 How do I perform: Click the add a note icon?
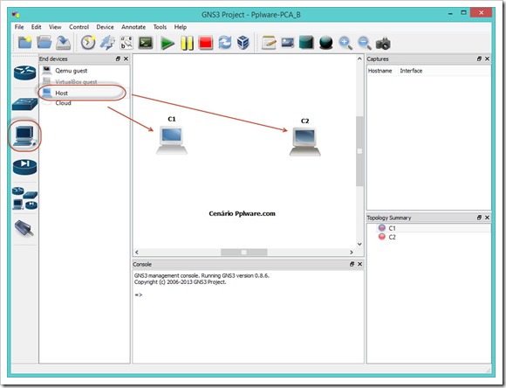[269, 43]
